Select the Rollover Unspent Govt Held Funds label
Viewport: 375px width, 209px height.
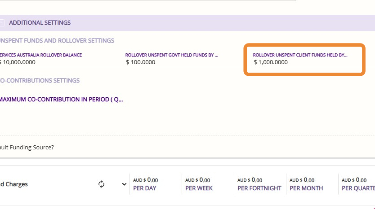(172, 55)
